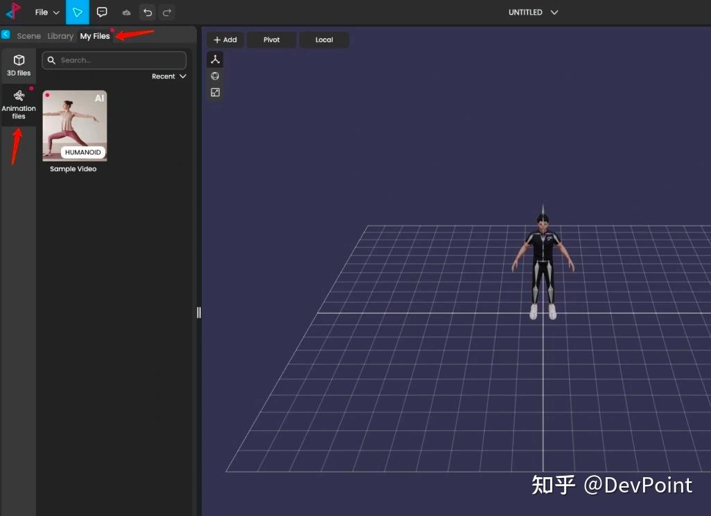711x516 pixels.
Task: Select the Translate tool in the viewport toolbar
Action: pos(215,60)
